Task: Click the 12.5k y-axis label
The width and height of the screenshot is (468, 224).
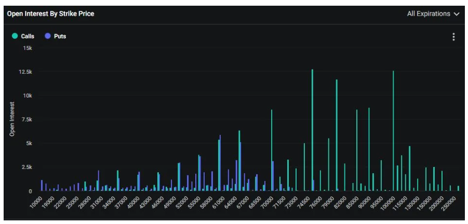Action: tap(25, 72)
